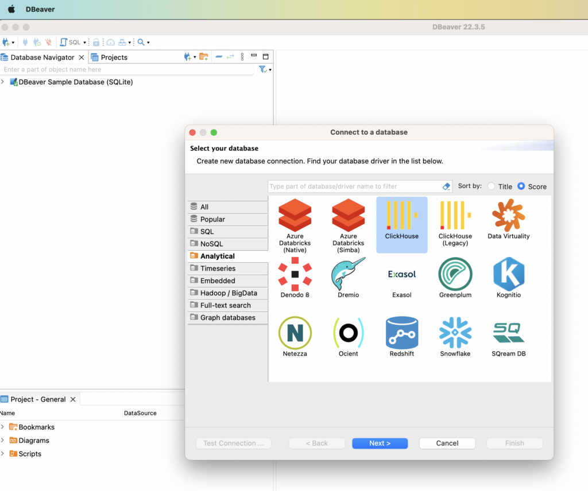Click the Disconnect red plug icon
This screenshot has height=491, width=588.
48,42
